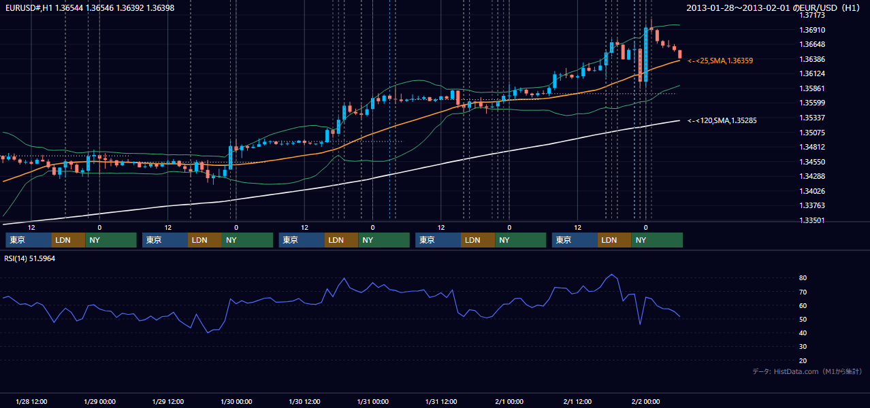Pick the 1.35861 price axis label
The height and width of the screenshot is (408, 870).
coord(813,88)
